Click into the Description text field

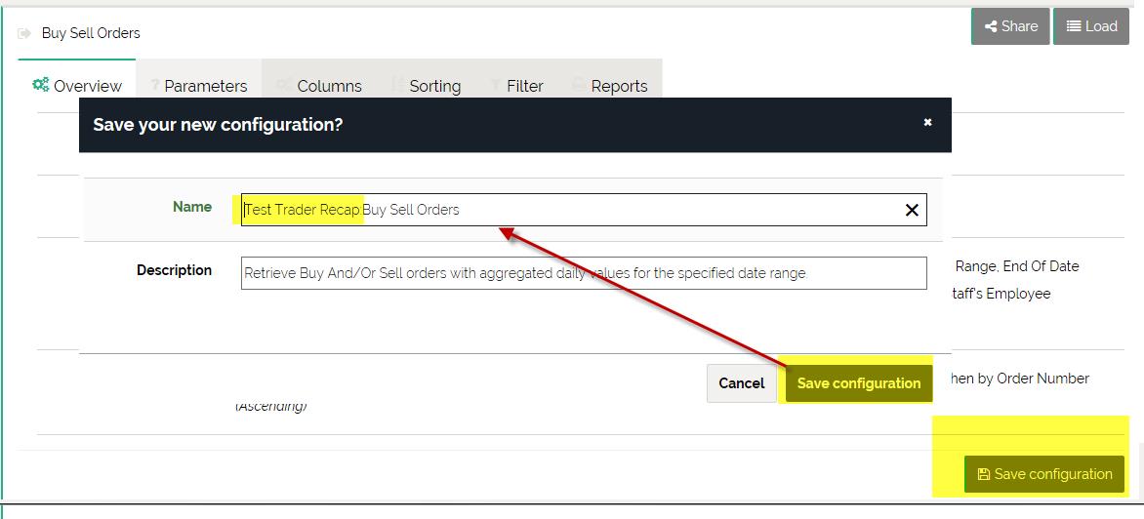click(583, 273)
